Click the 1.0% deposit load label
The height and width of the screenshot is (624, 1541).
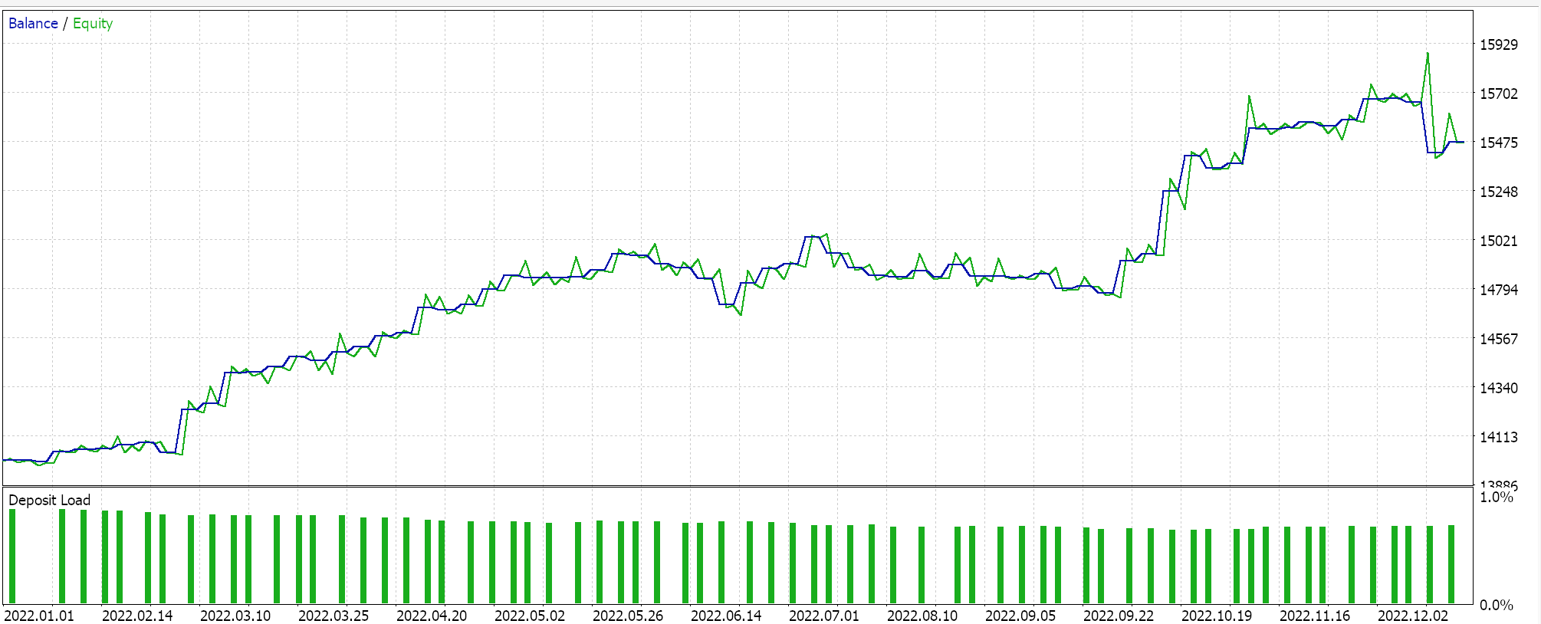(x=1496, y=497)
